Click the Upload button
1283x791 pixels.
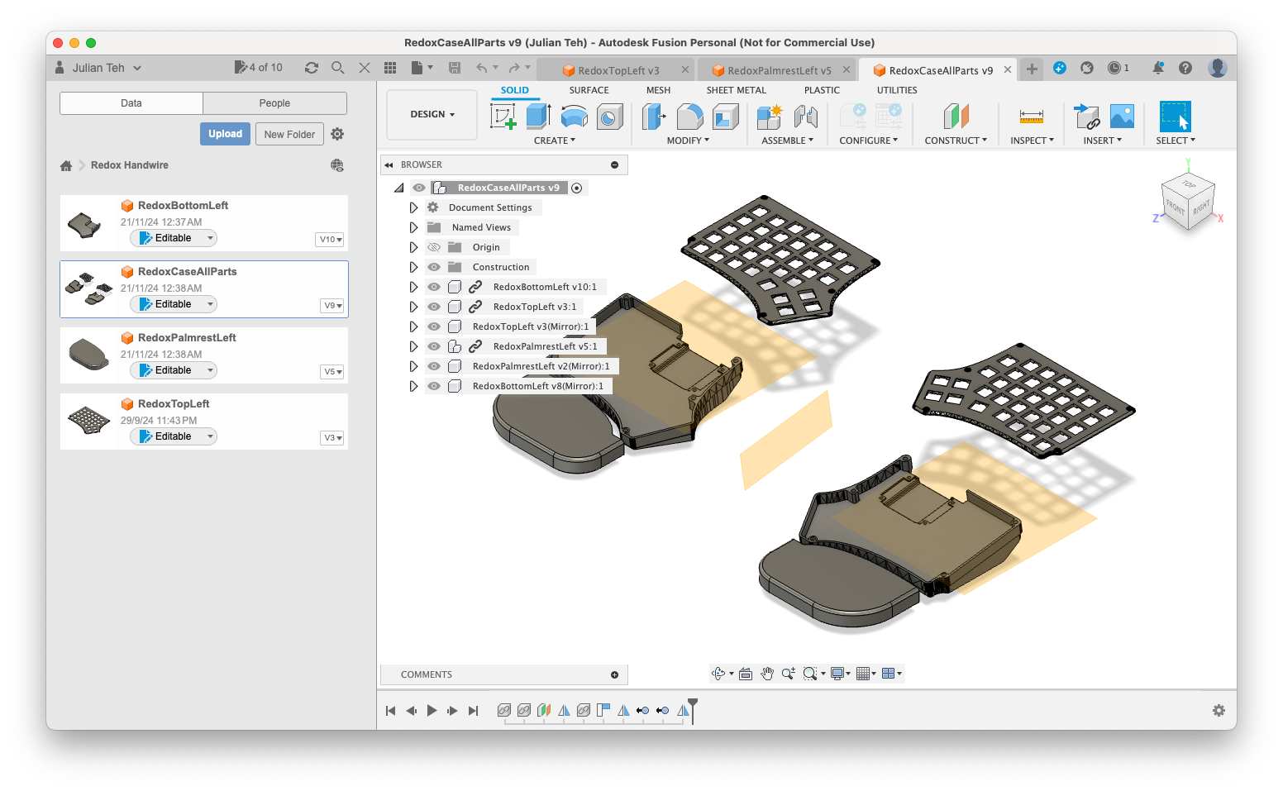[225, 133]
